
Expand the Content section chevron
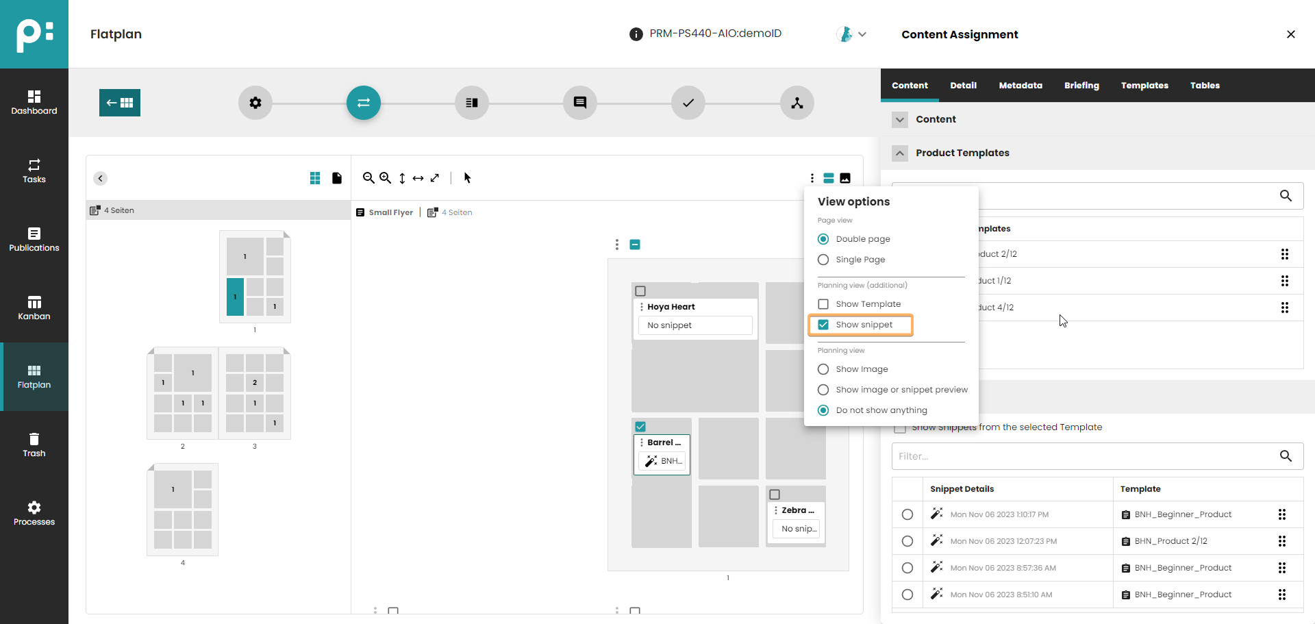(900, 119)
